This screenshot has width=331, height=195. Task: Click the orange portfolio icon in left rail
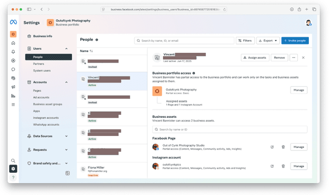[x=13, y=34]
